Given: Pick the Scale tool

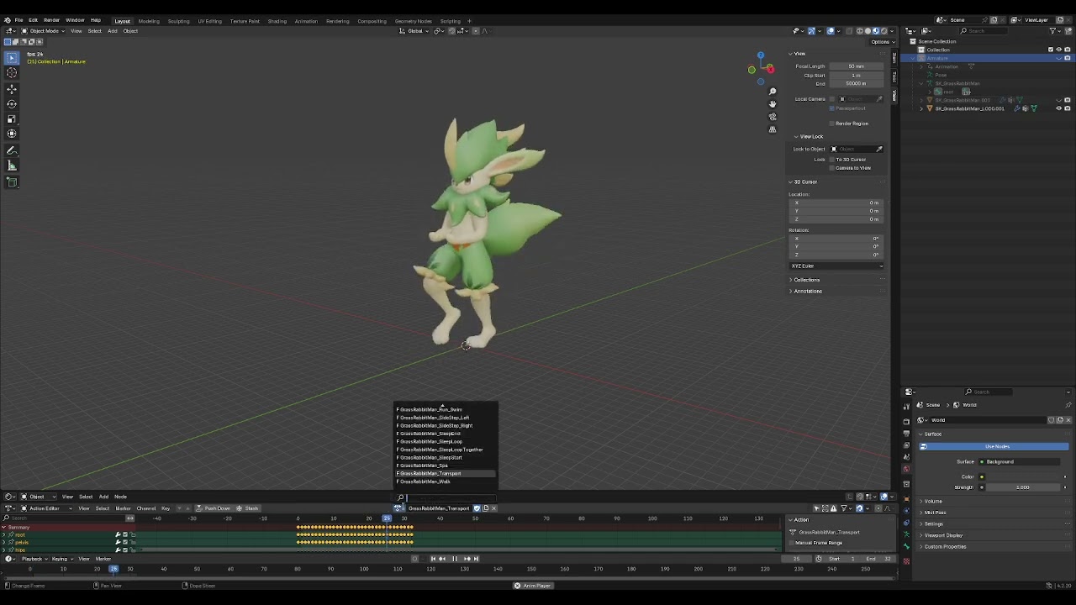Looking at the screenshot, I should (x=12, y=119).
